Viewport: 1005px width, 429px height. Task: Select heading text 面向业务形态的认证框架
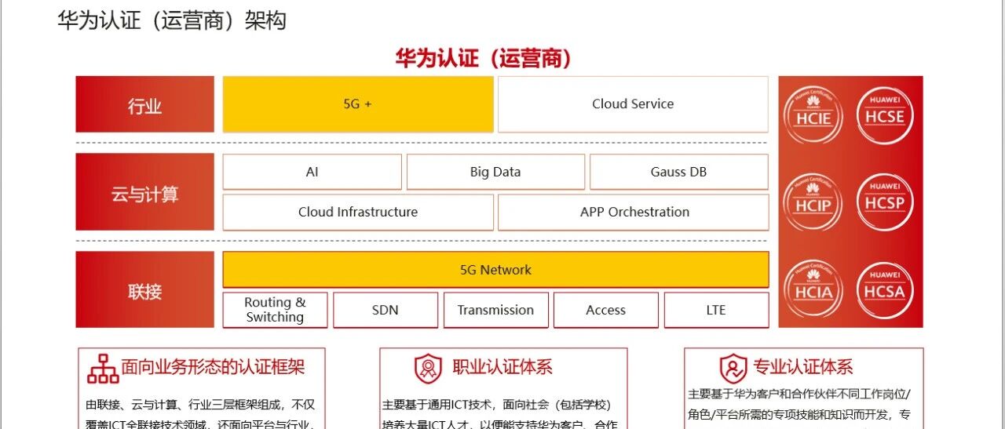tap(213, 367)
